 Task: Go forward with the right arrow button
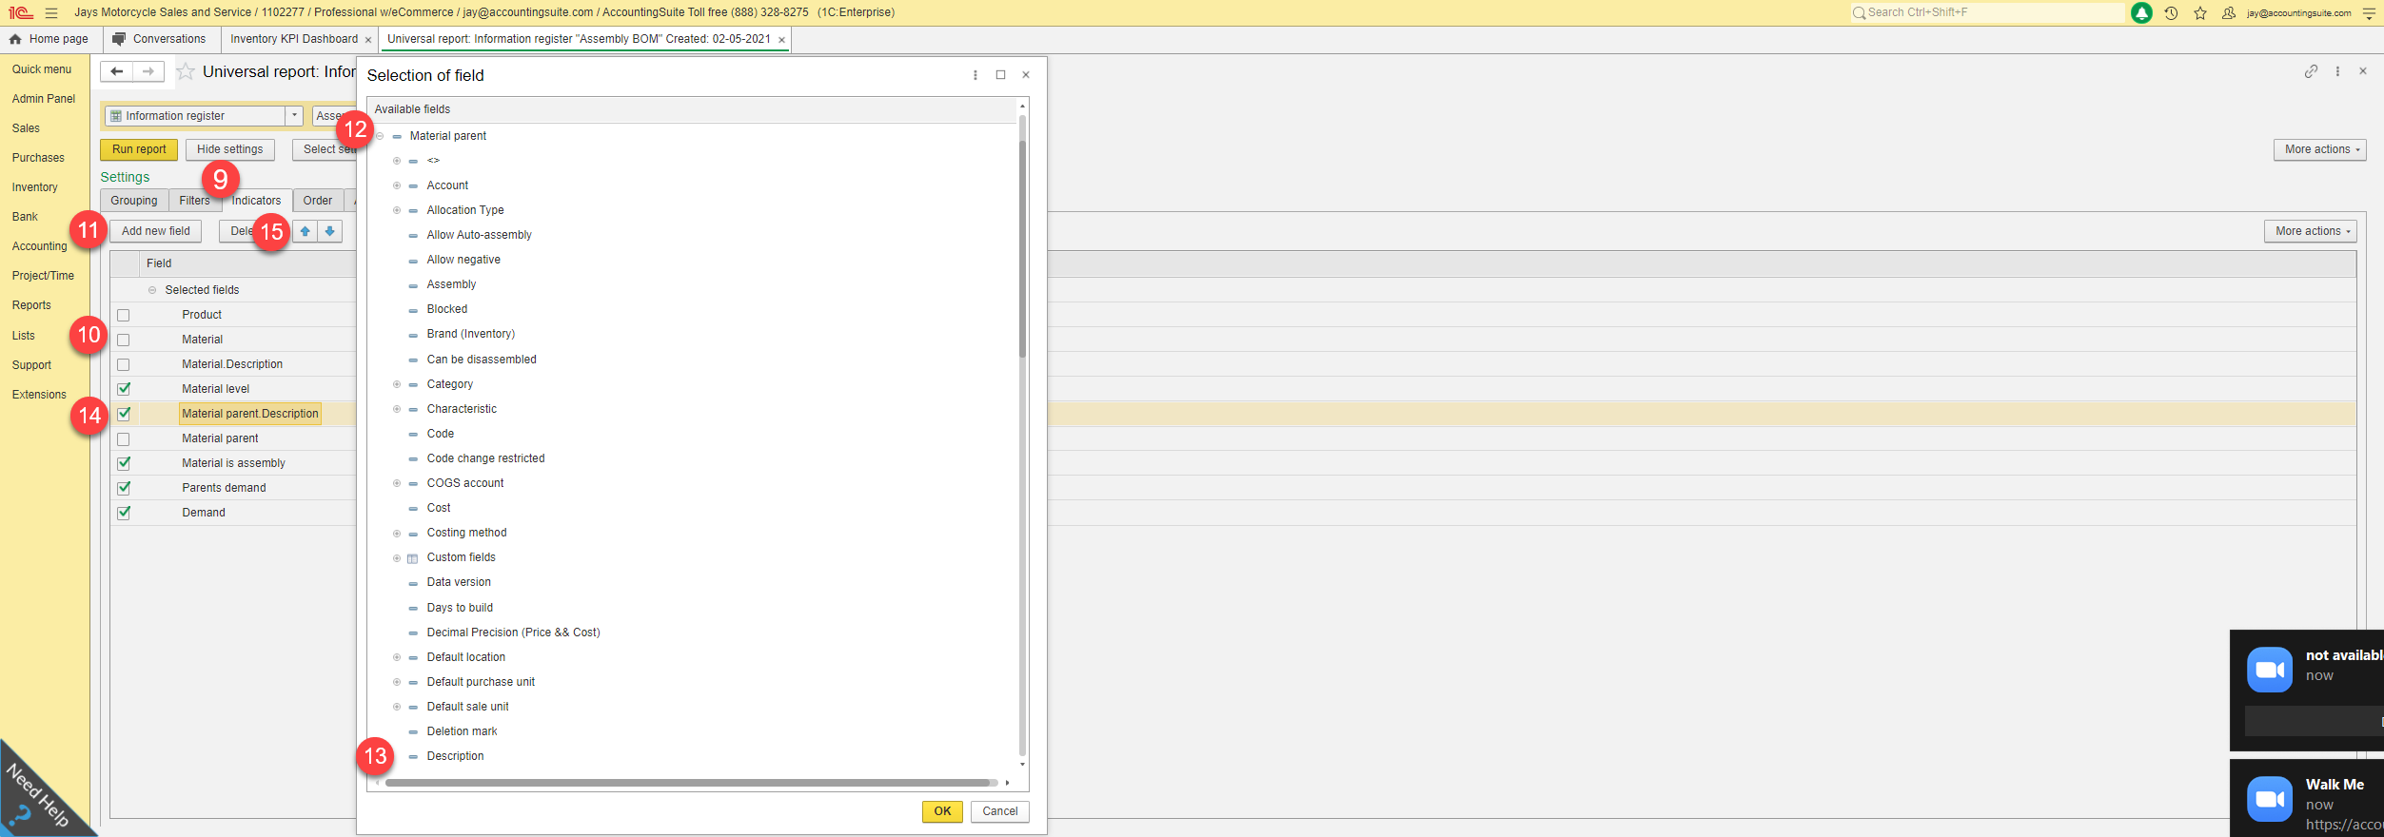[x=148, y=71]
